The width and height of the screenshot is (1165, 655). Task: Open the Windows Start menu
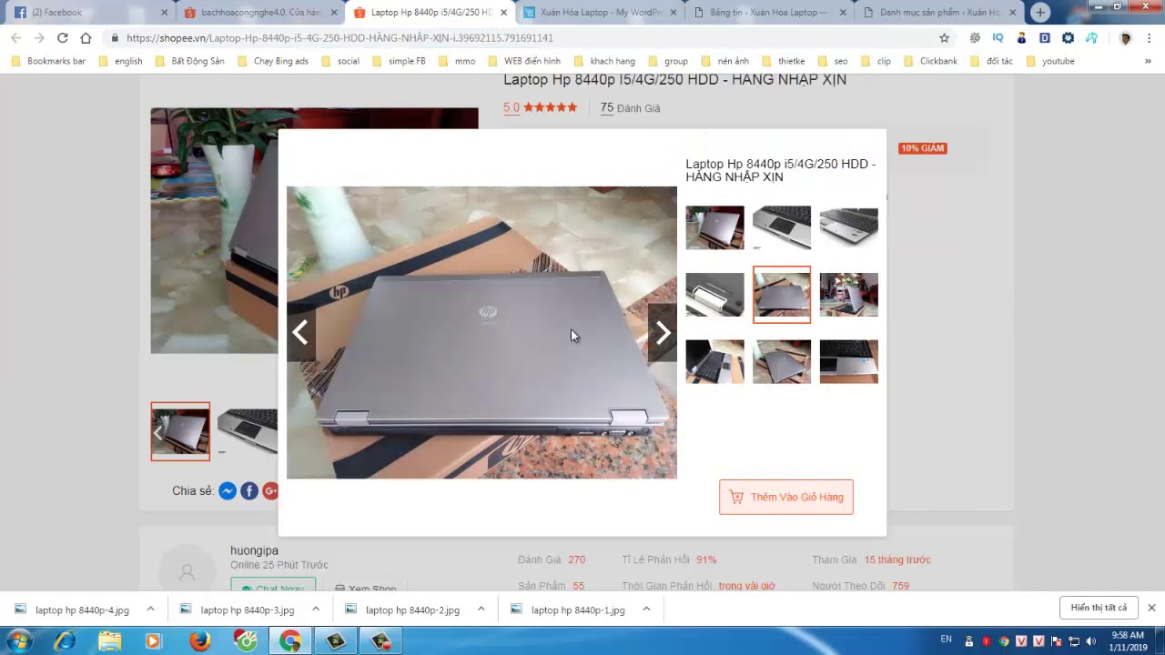(18, 641)
